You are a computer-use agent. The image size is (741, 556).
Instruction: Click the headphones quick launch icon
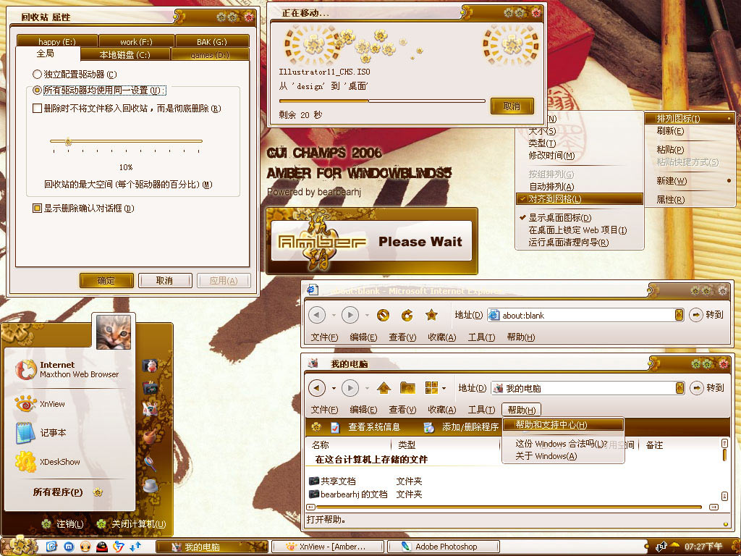coord(85,547)
